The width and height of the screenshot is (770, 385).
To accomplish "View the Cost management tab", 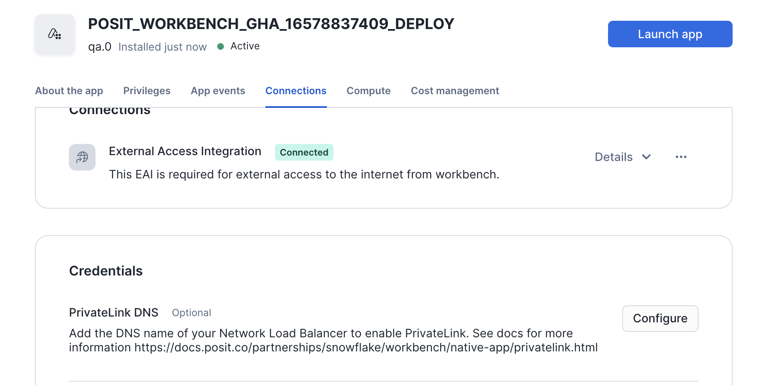I will coord(455,91).
